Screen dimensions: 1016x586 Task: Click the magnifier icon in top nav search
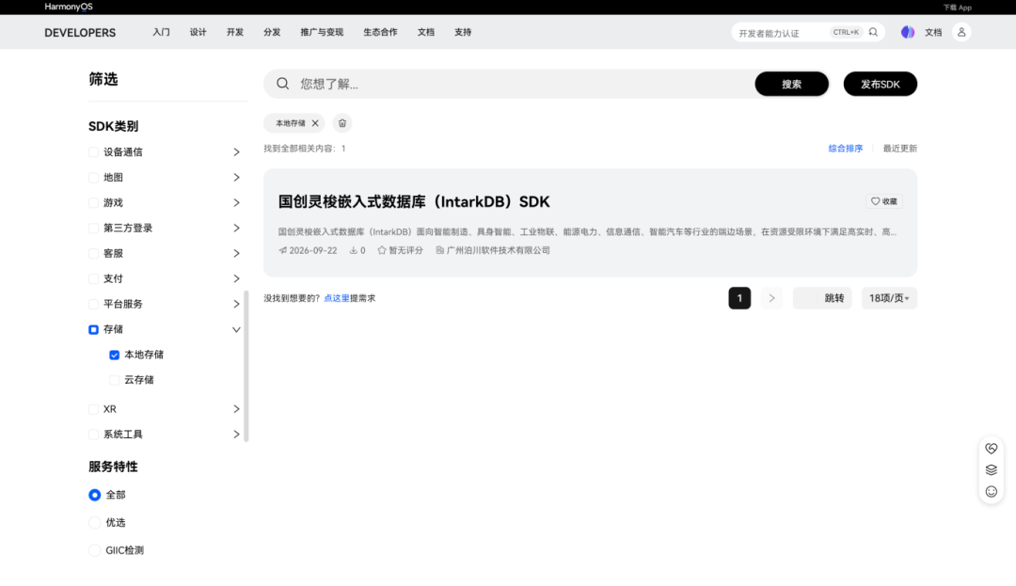[x=873, y=32]
